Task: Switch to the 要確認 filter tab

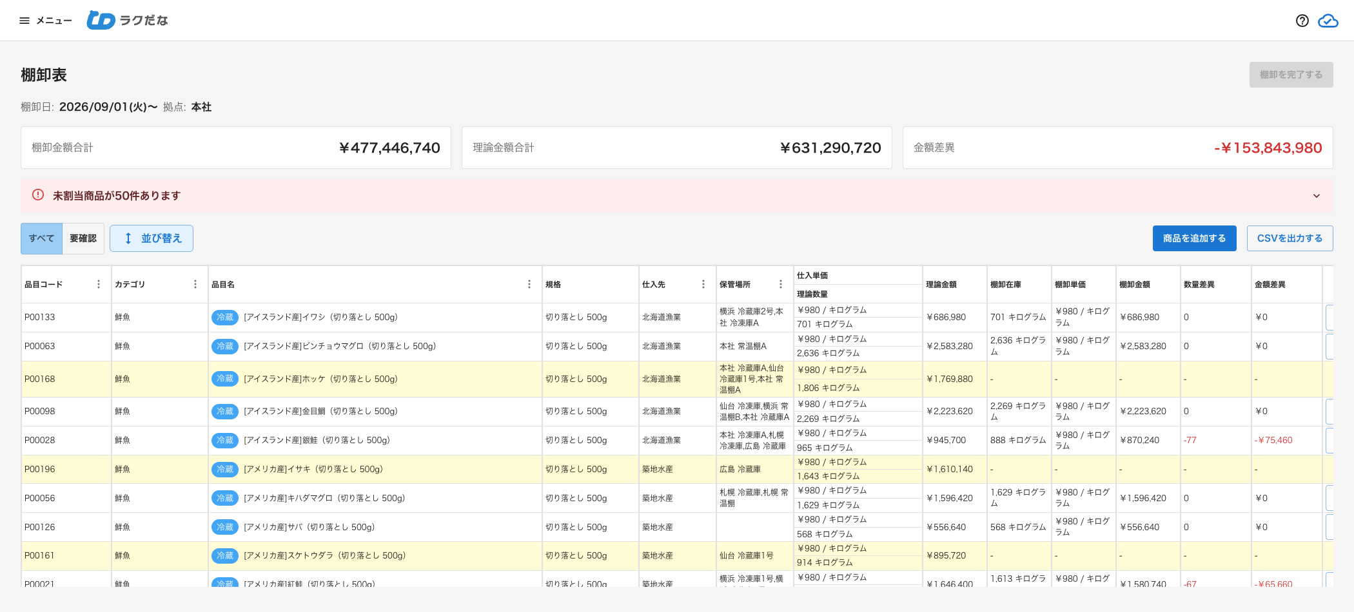Action: (x=83, y=238)
